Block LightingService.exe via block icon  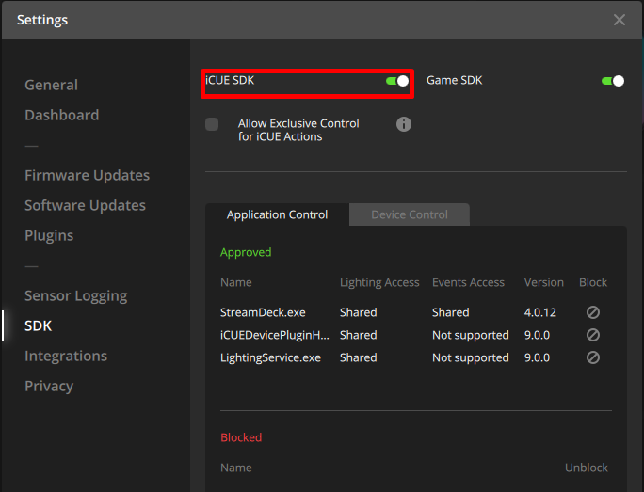click(592, 357)
